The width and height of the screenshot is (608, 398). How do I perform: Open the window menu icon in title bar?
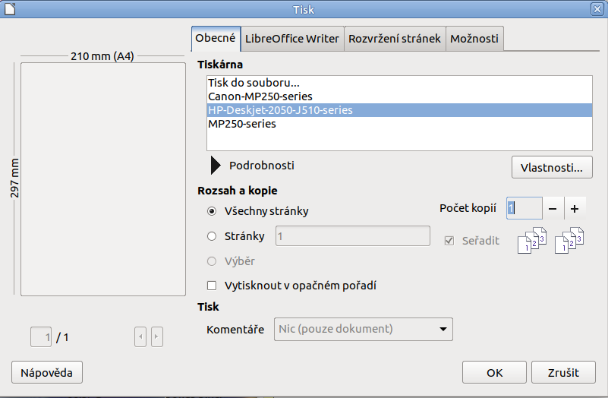[9, 9]
